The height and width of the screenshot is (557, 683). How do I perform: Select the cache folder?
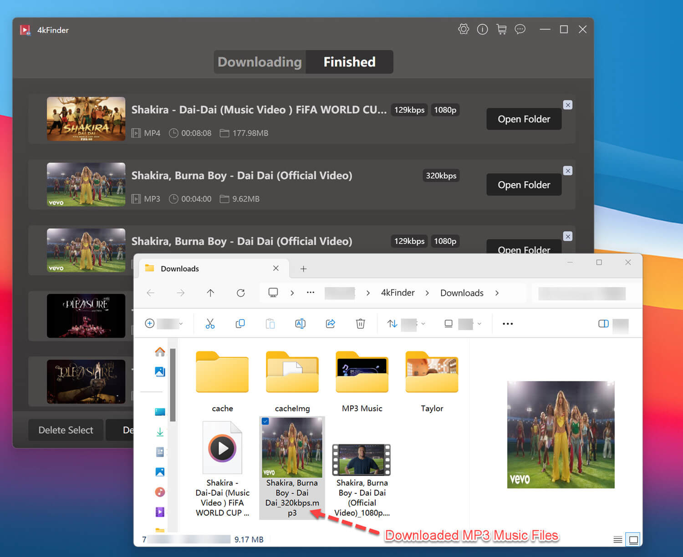click(222, 382)
